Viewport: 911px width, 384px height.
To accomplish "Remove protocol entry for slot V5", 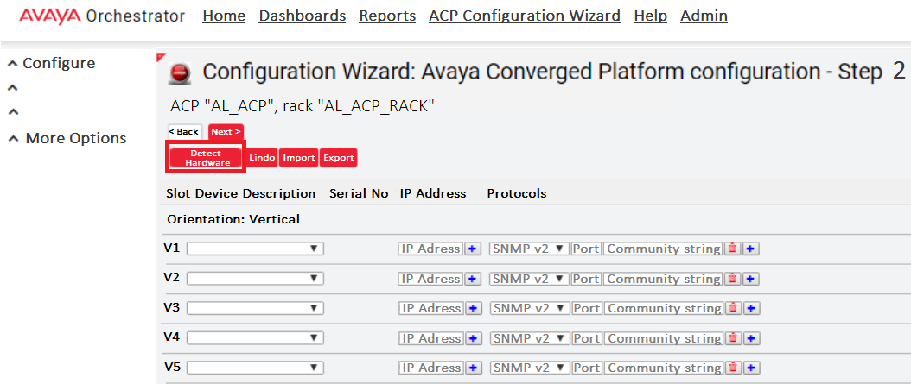I will (733, 368).
